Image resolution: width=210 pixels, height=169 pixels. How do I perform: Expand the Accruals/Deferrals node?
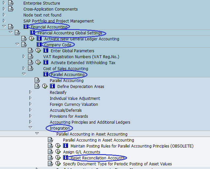[x=30, y=110]
